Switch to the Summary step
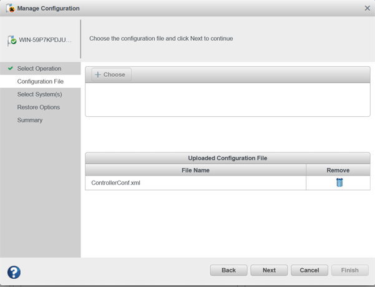 point(30,120)
